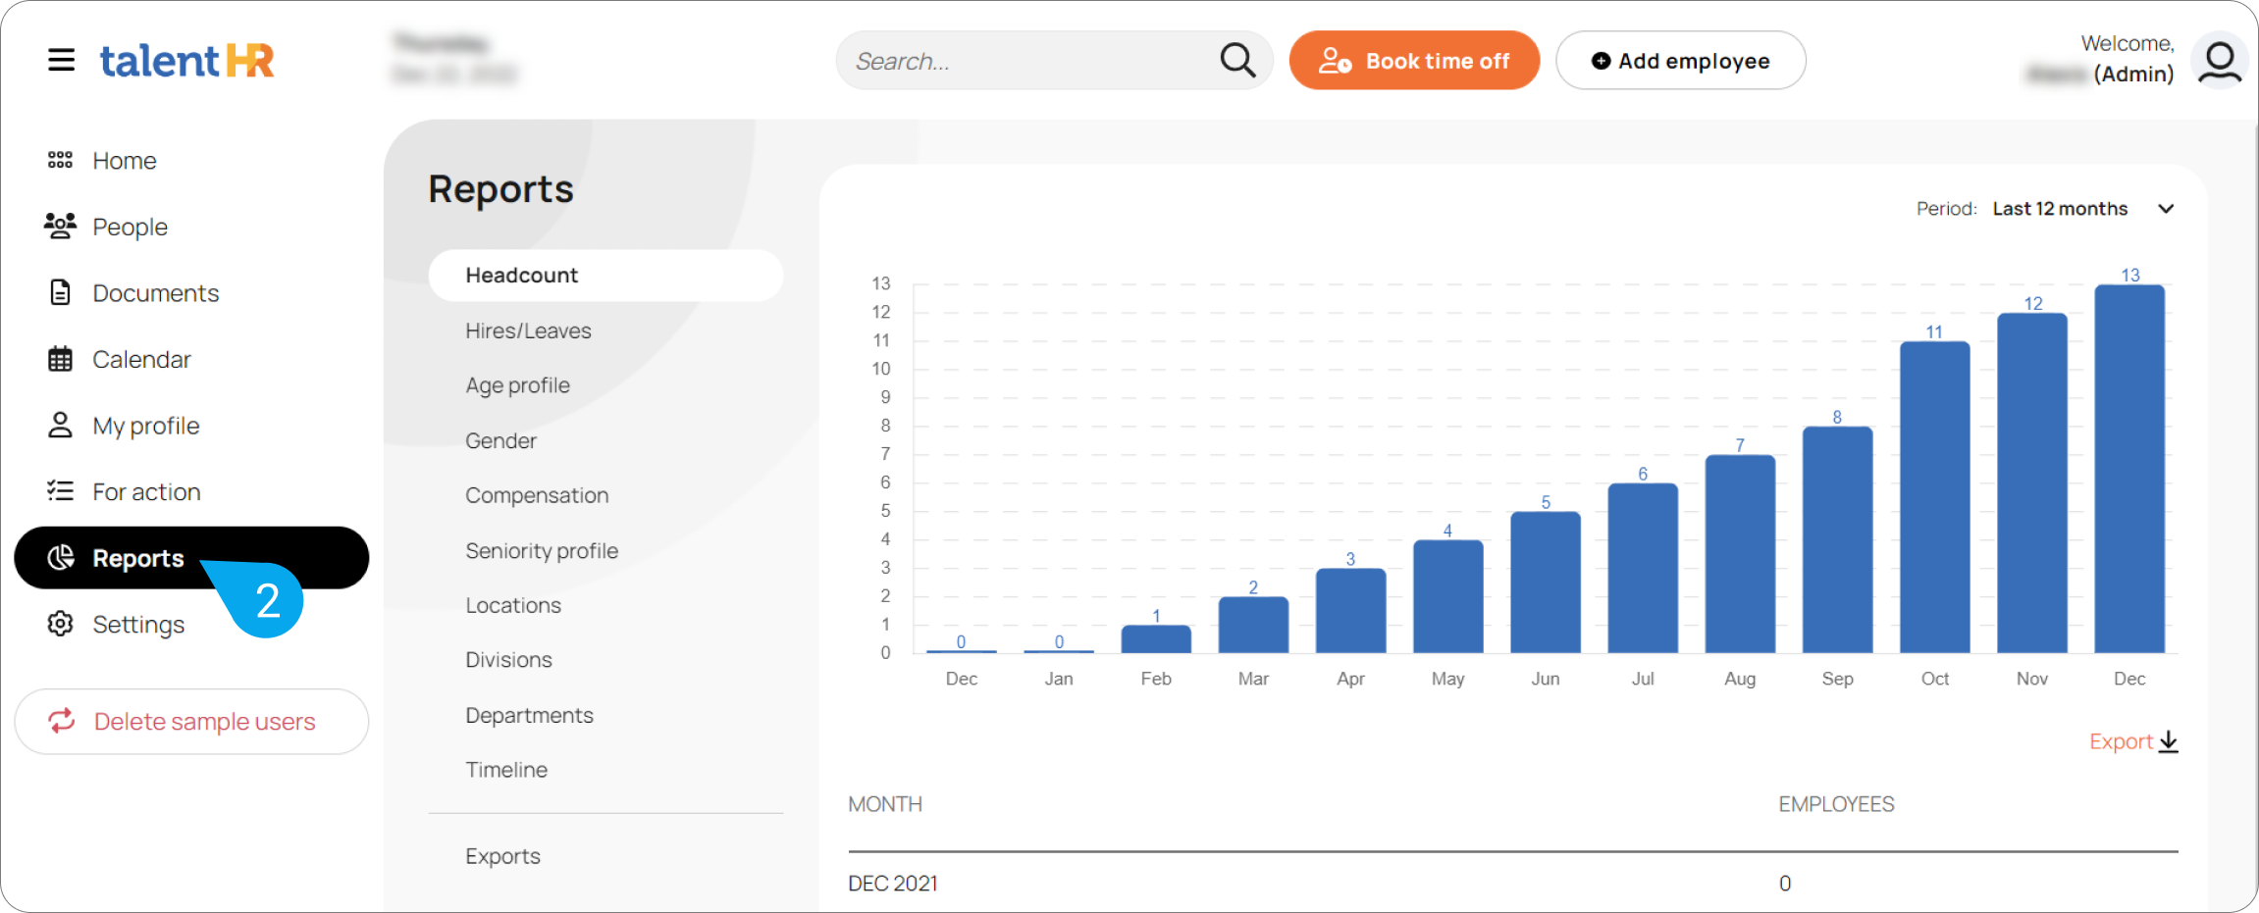Screen dimensions: 2259x913
Task: Open Documents in the sidebar
Action: [x=155, y=292]
